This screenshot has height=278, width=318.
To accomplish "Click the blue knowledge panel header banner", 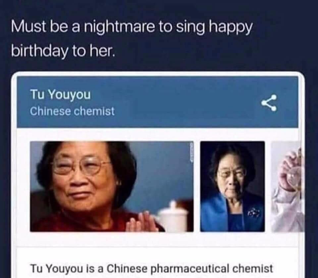I will click(x=158, y=102).
